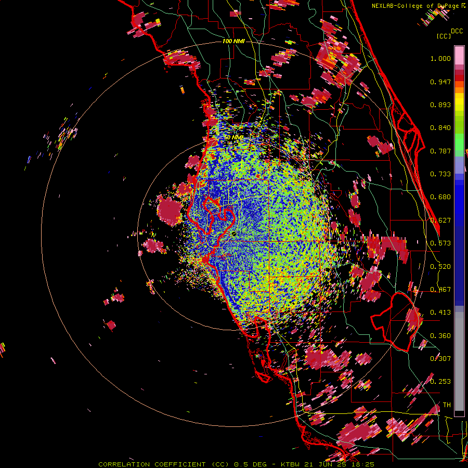This screenshot has height=468, width=468.
Task: Click the radar site marker at ring center
Action: pyautogui.click(x=233, y=234)
